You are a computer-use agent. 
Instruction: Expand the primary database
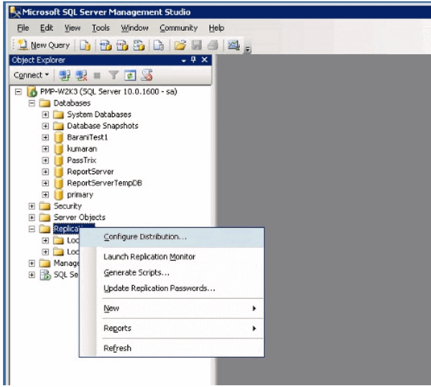click(x=45, y=195)
